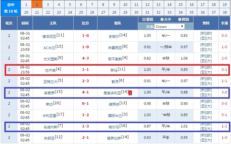
Task: Click the 半场 column header
Action: tap(224, 23)
